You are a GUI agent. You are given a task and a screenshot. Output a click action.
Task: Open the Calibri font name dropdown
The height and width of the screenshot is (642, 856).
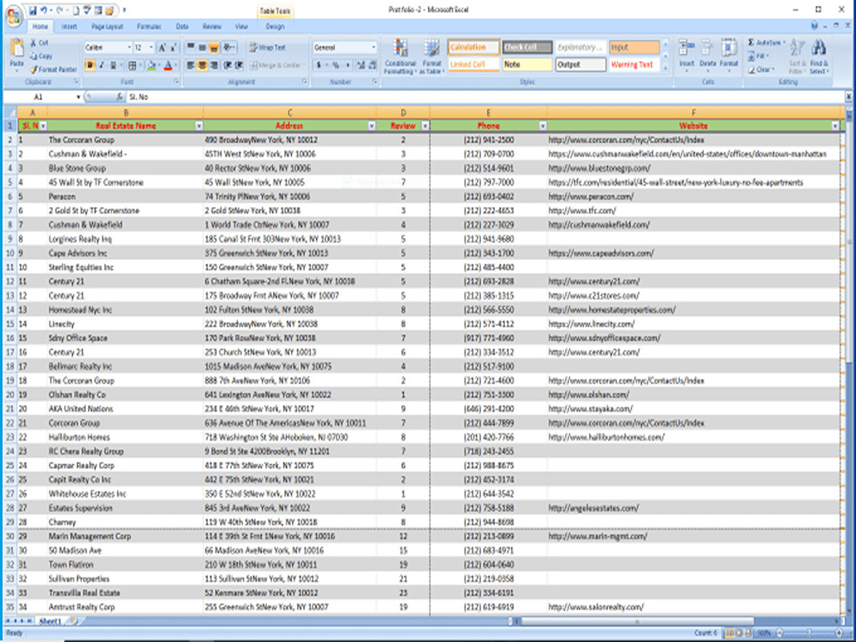point(129,47)
